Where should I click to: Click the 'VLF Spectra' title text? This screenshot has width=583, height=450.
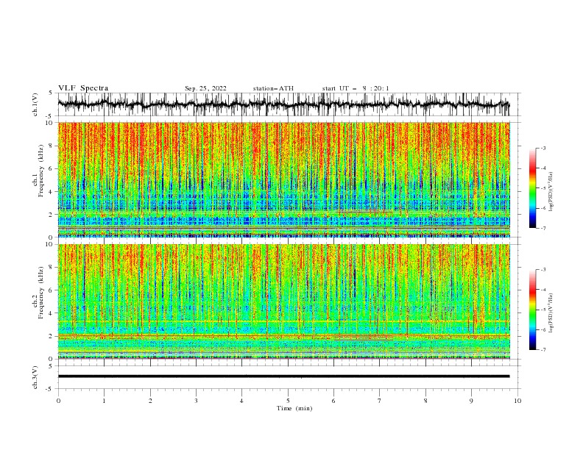click(83, 88)
